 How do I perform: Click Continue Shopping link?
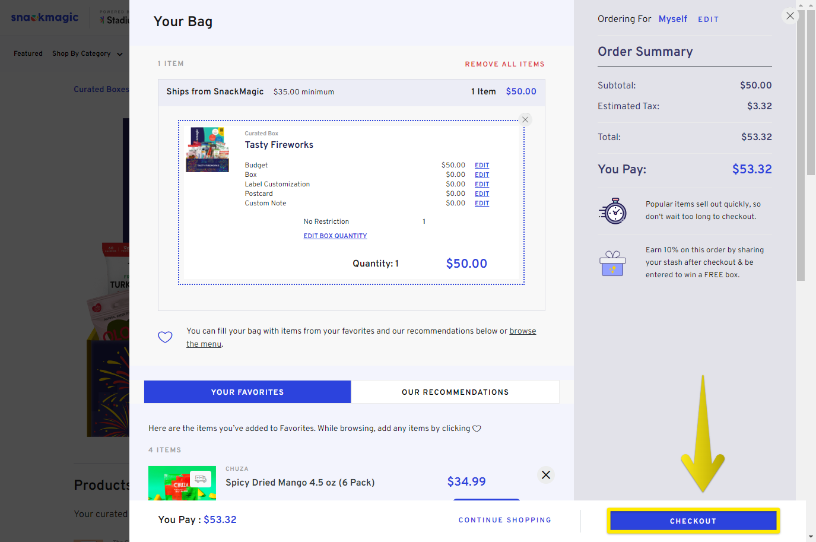(x=505, y=520)
